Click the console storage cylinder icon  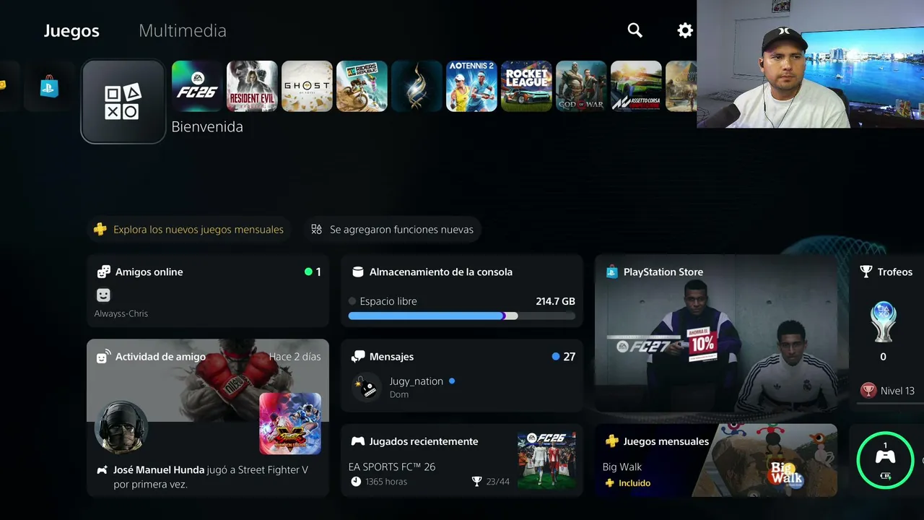[357, 272]
